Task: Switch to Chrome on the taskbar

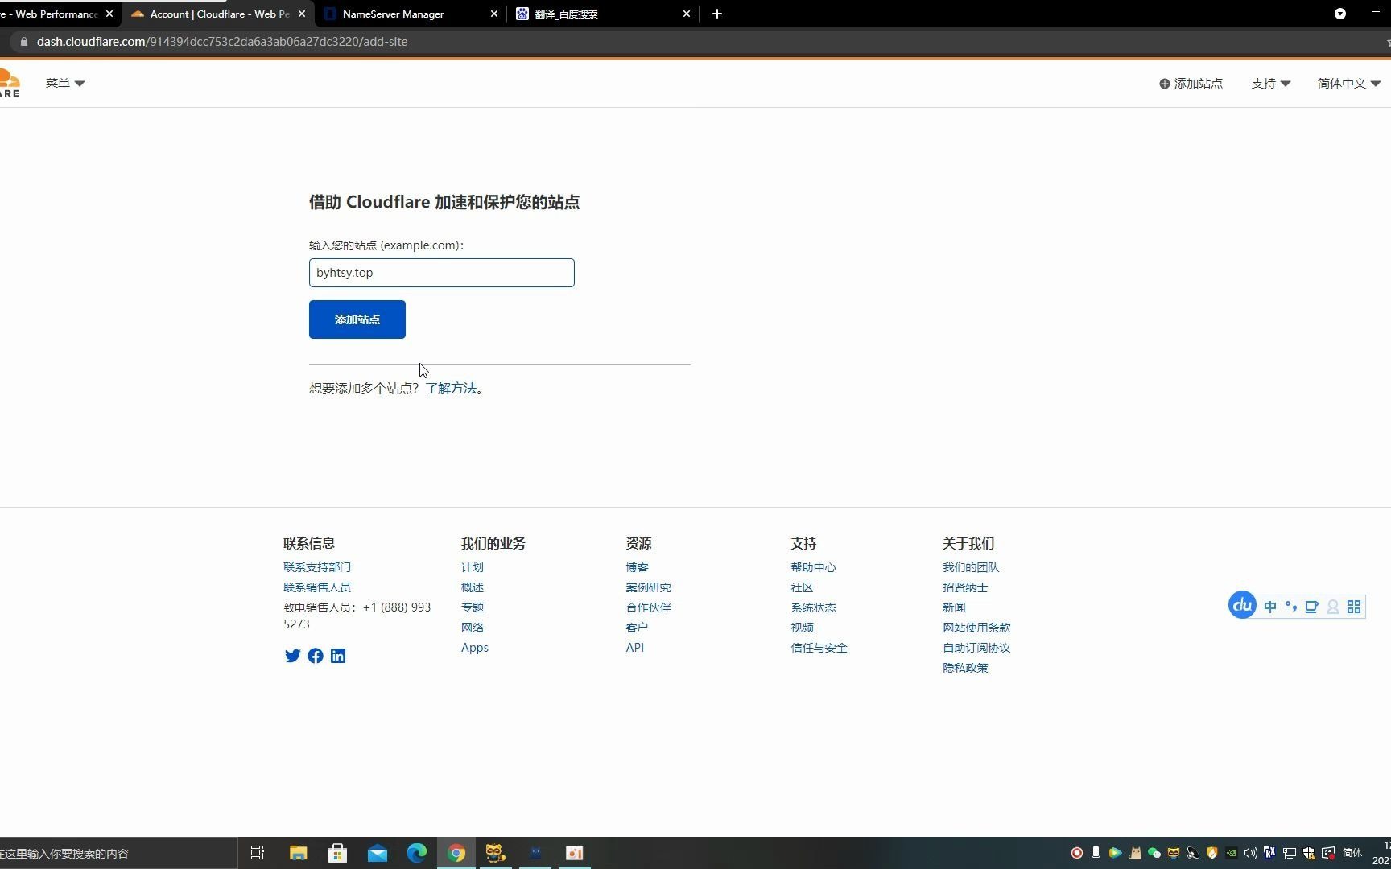Action: pos(456,853)
